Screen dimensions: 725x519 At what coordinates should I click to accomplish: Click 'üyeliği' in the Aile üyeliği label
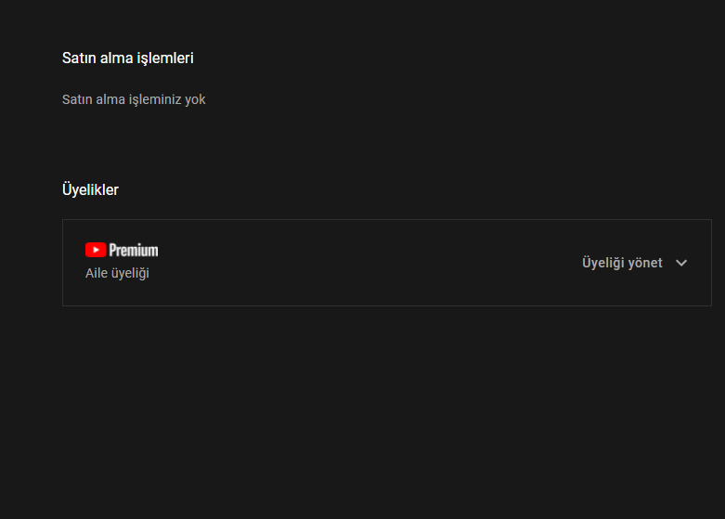pyautogui.click(x=129, y=273)
